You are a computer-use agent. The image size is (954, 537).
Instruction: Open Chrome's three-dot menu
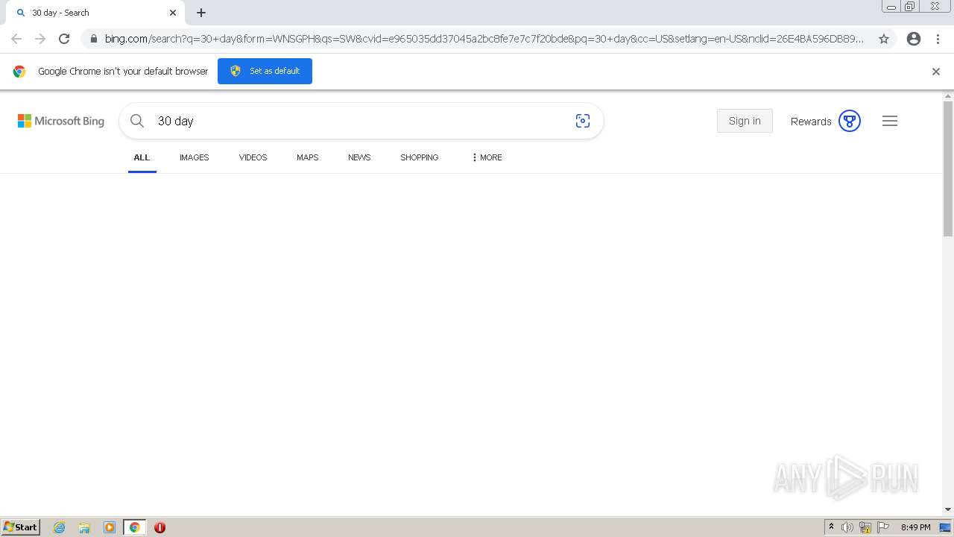coord(938,39)
